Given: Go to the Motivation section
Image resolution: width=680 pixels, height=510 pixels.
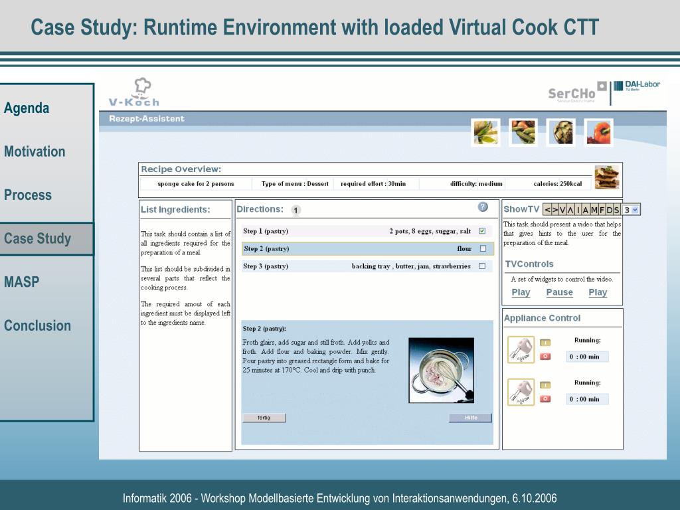Looking at the screenshot, I should pyautogui.click(x=35, y=151).
